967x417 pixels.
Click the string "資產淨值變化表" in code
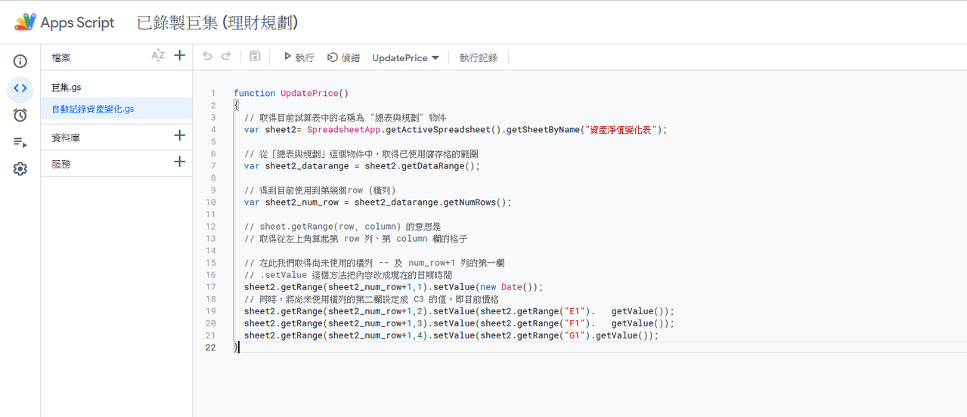coord(621,129)
